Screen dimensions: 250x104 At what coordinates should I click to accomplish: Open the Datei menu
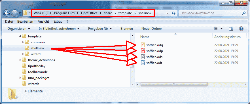tap(9, 22)
